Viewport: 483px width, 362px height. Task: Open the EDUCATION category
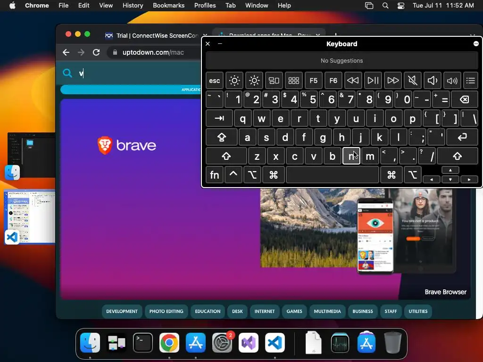click(x=208, y=311)
